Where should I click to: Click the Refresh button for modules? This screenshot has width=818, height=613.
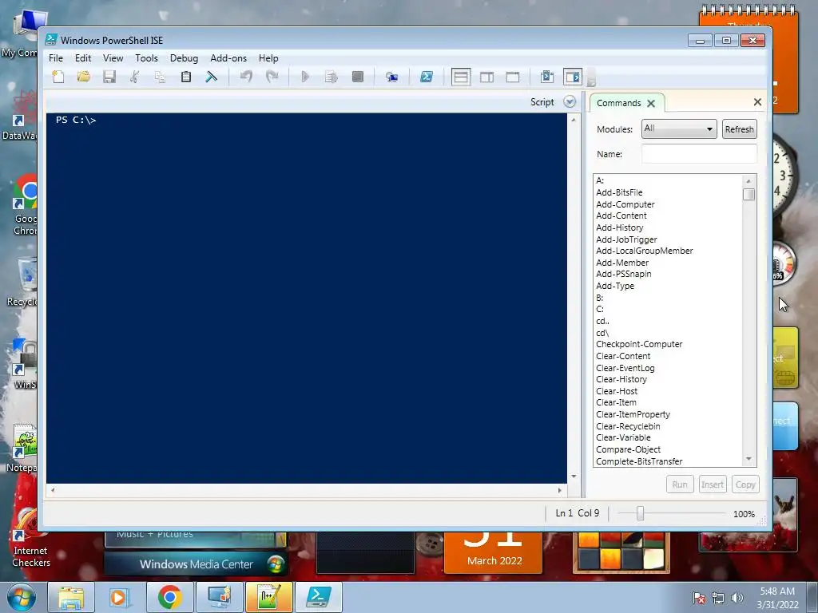pos(739,129)
